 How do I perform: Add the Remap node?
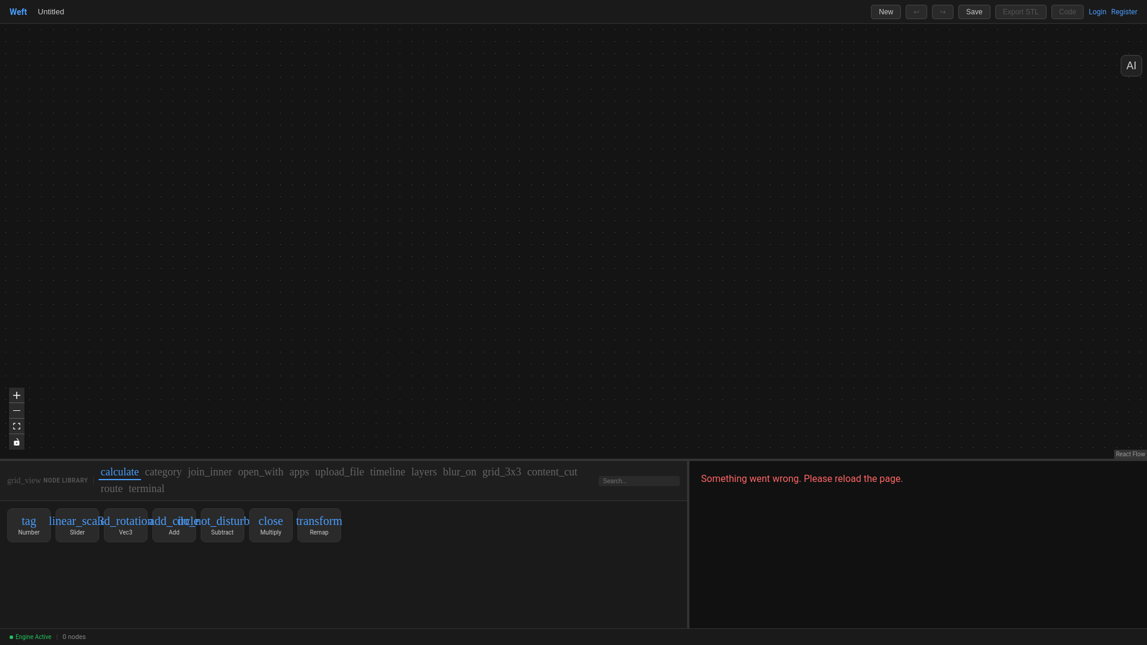click(319, 525)
